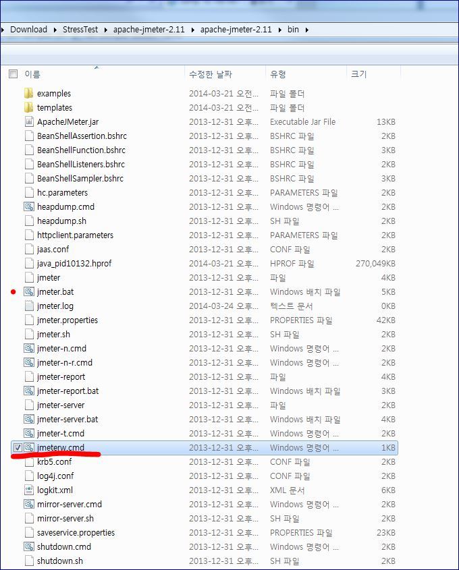
Task: Click the examples folder icon
Action: tap(29, 93)
